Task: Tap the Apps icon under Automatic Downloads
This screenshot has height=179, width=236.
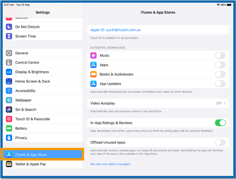Action: pos(93,65)
